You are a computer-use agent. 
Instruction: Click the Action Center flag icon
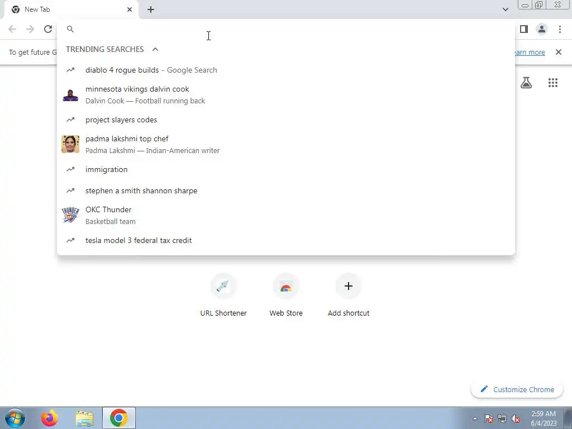[x=489, y=418]
